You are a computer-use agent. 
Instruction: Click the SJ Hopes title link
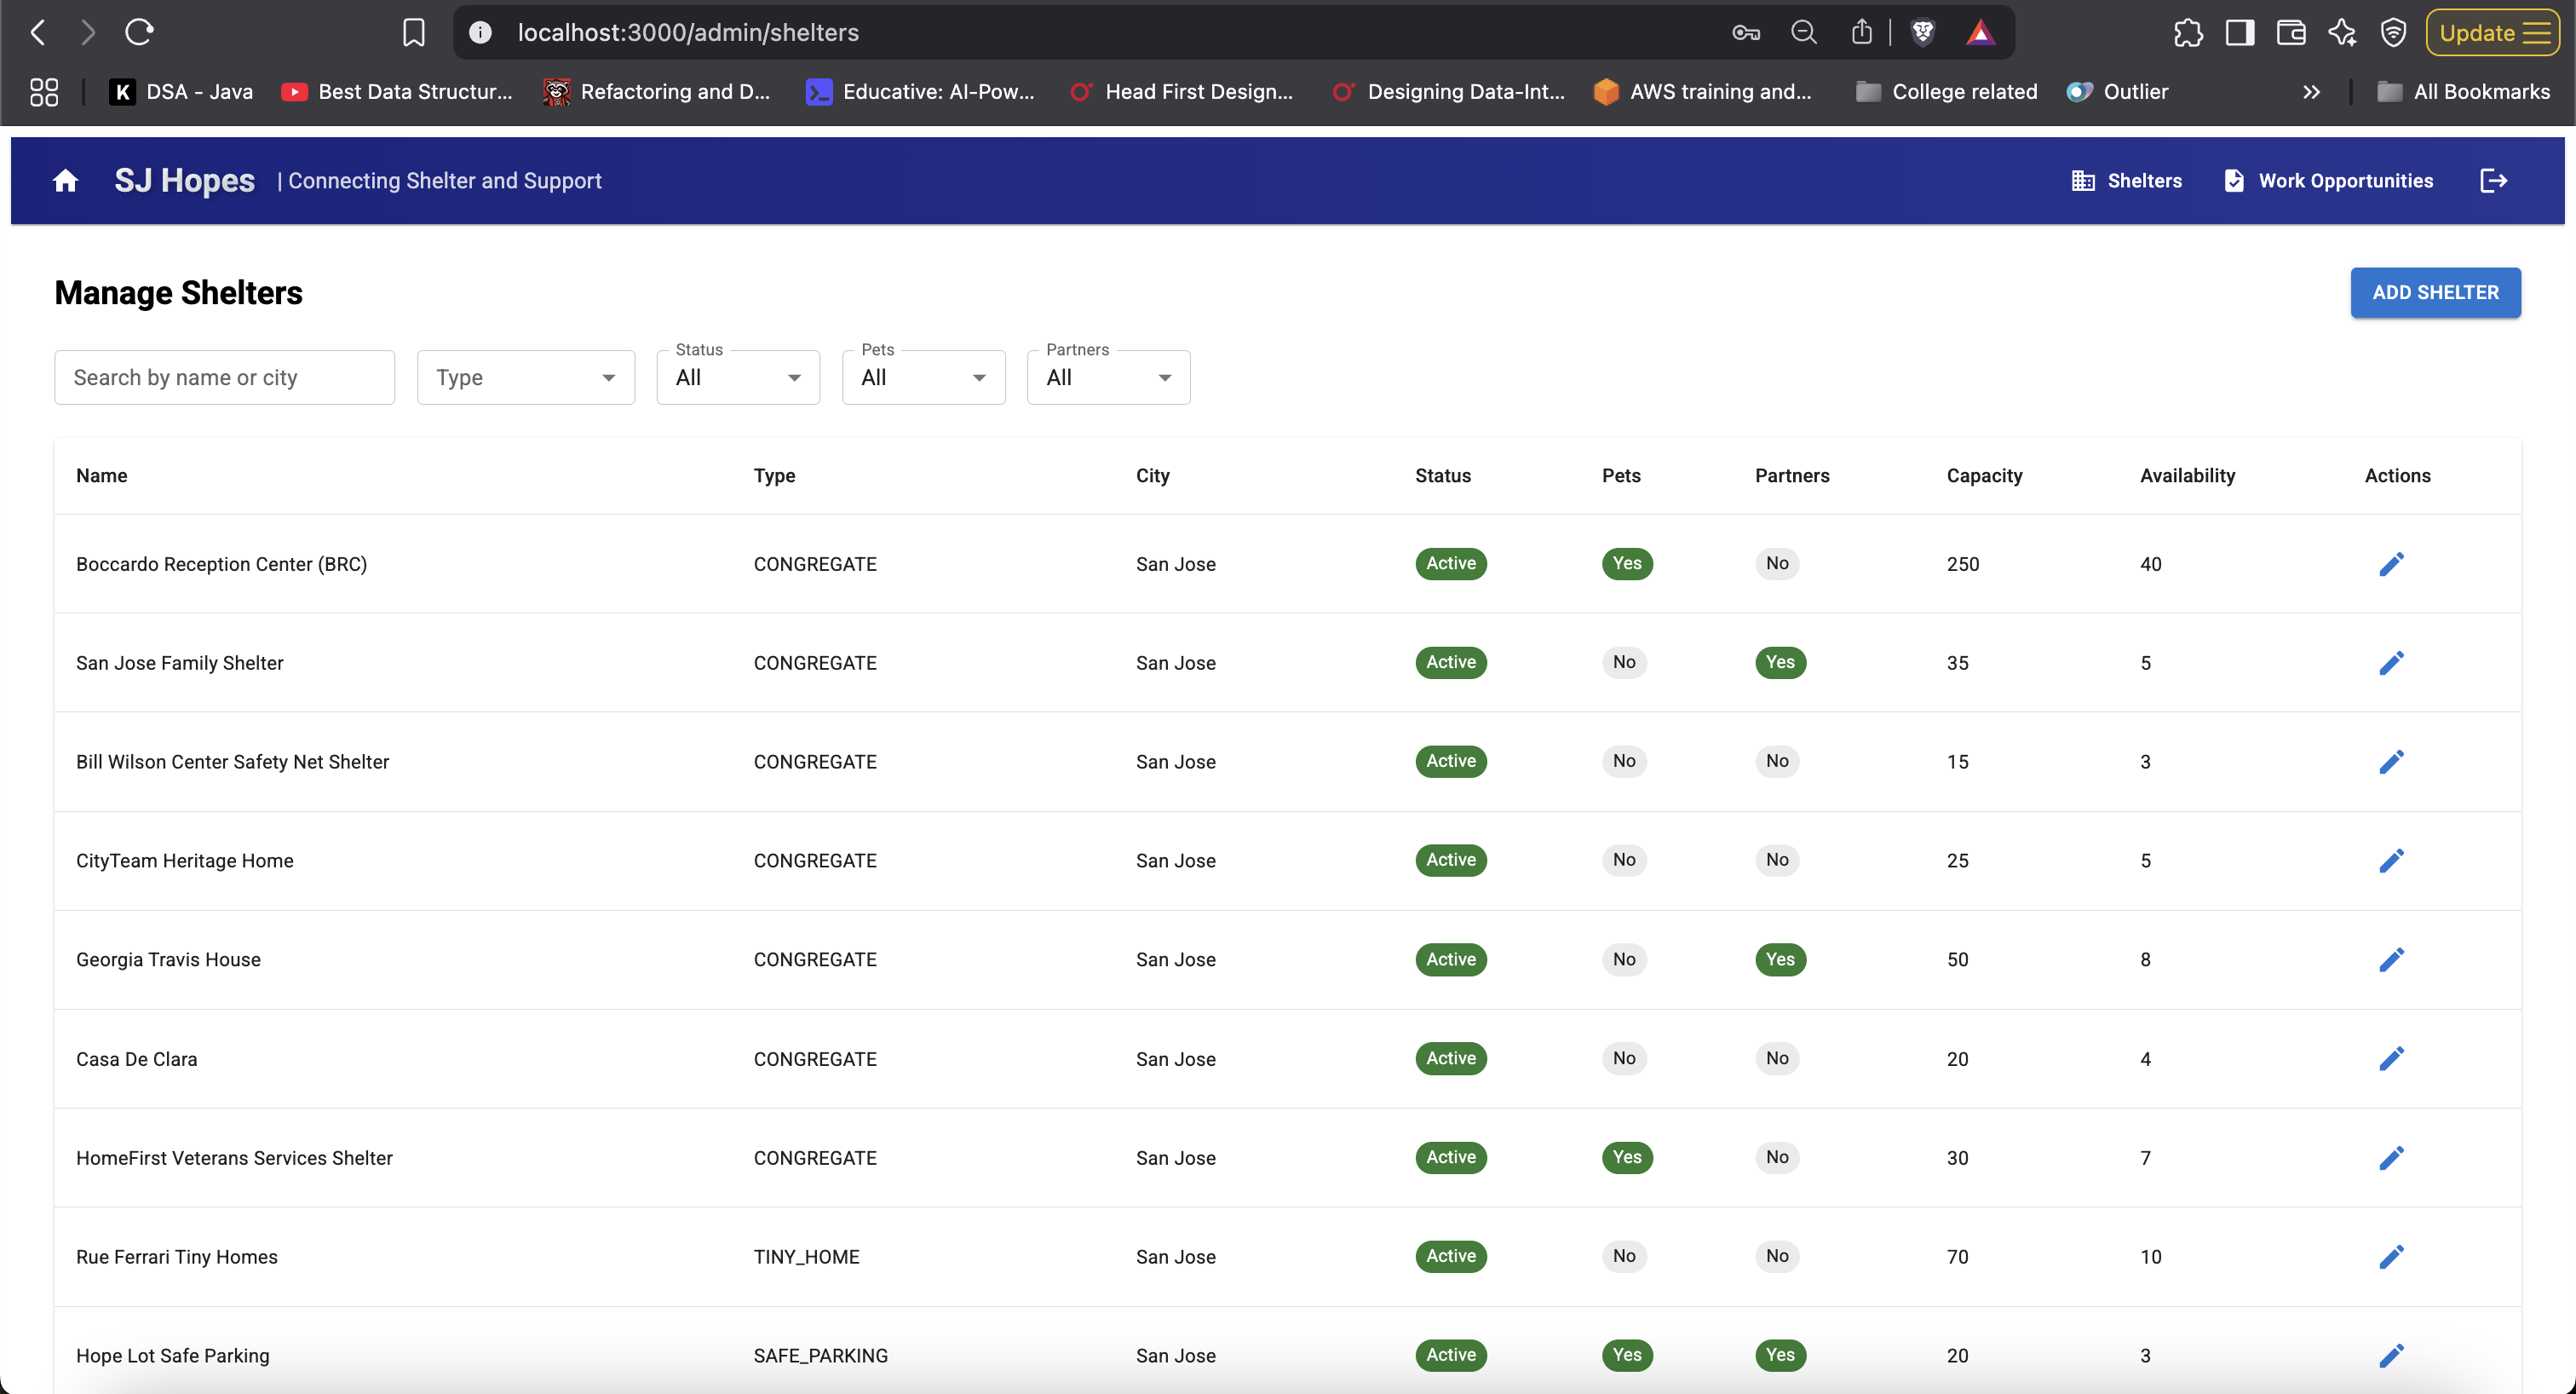pos(184,181)
